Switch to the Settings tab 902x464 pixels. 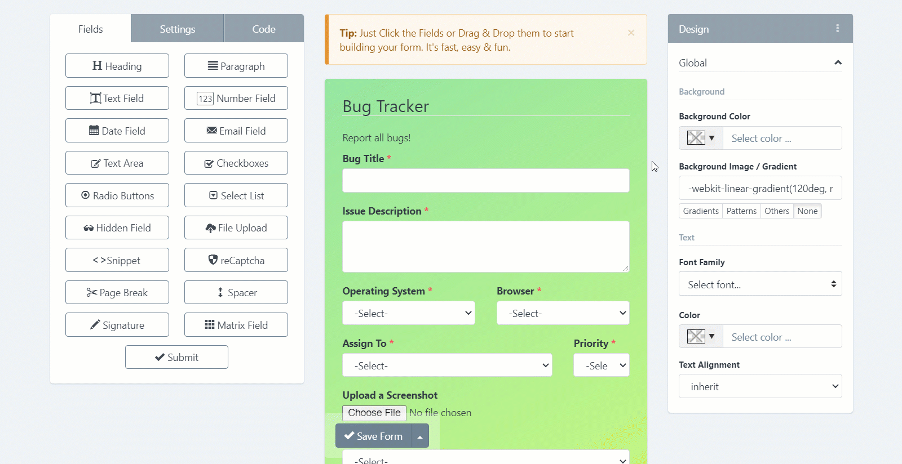click(x=178, y=29)
